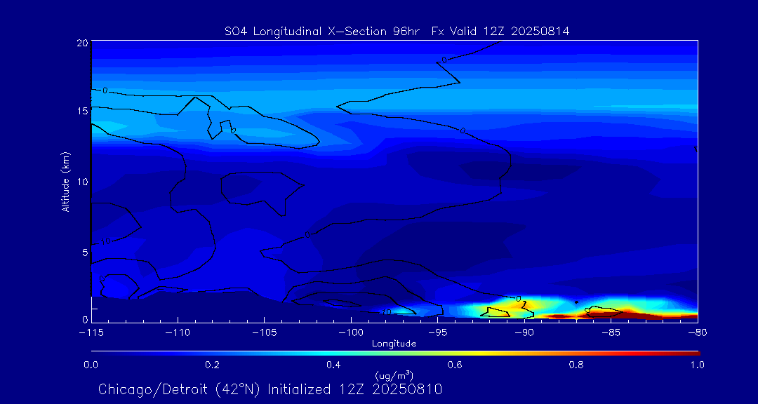Screen dimensions: 758x404
Task: Click the colorbar '0.0' label
Action: [91, 365]
